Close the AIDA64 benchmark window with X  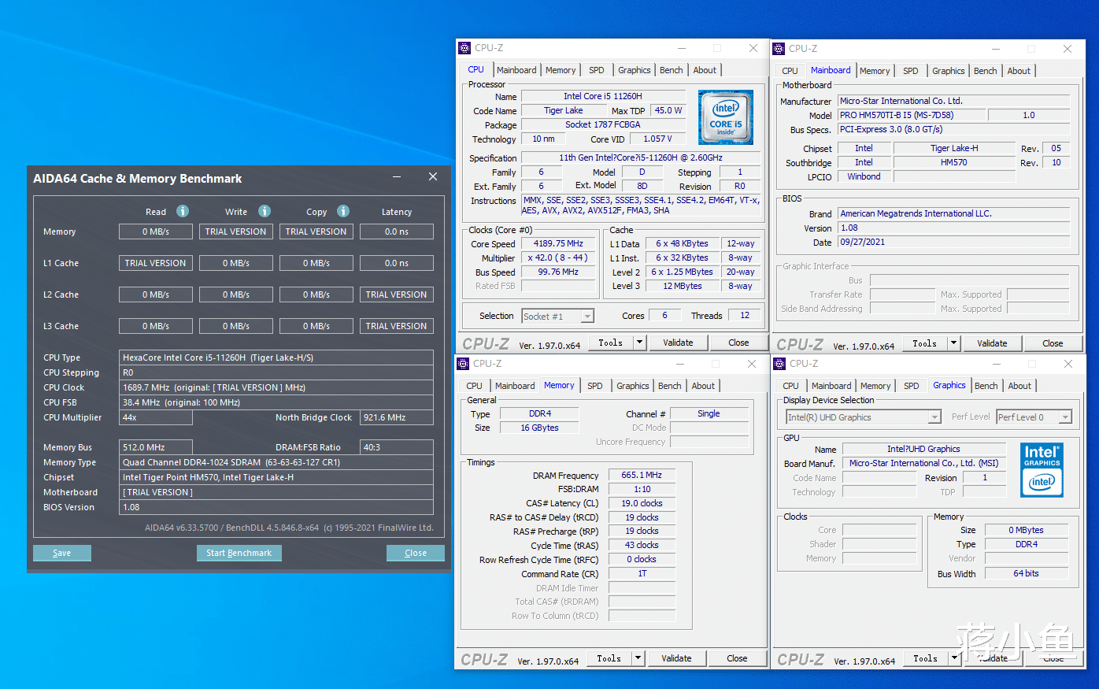[433, 177]
